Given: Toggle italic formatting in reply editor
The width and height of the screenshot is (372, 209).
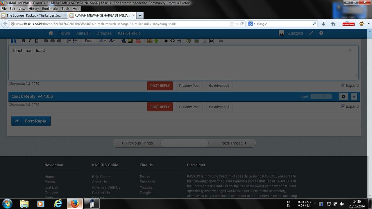Looking at the screenshot, I should click(30, 41).
